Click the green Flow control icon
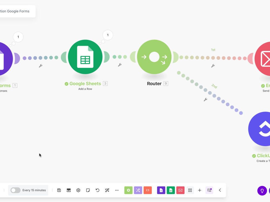The height and width of the screenshot is (202, 270). point(129,190)
